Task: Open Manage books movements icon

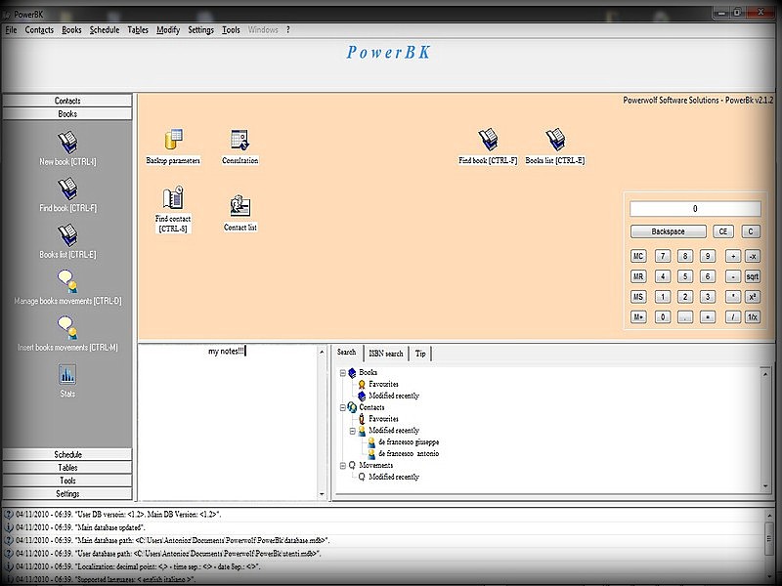Action: coord(67,281)
